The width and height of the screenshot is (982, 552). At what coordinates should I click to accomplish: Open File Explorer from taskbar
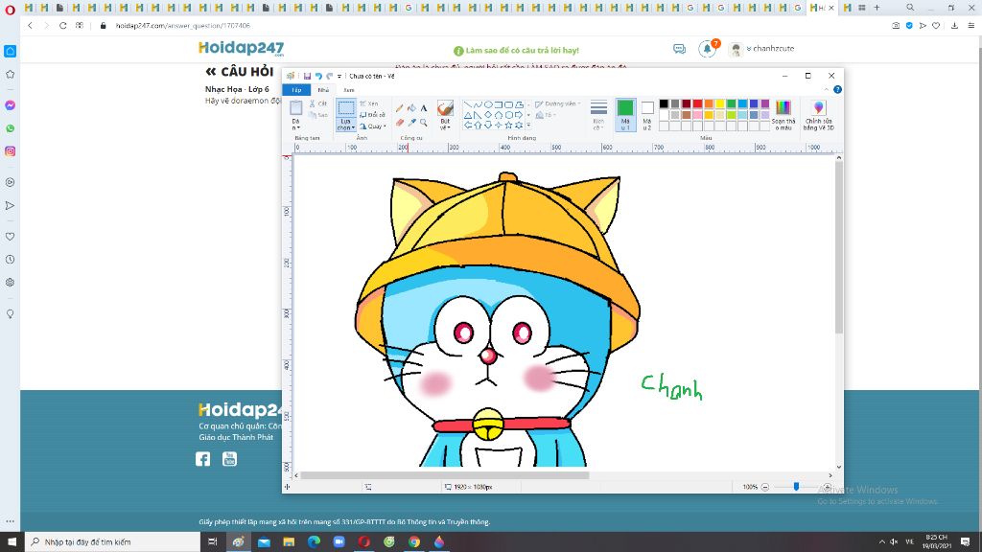pos(289,542)
